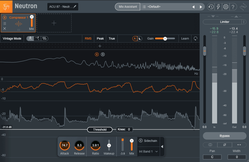The image size is (249, 162).
Task: Click the output gain fader
Action: coord(245,51)
